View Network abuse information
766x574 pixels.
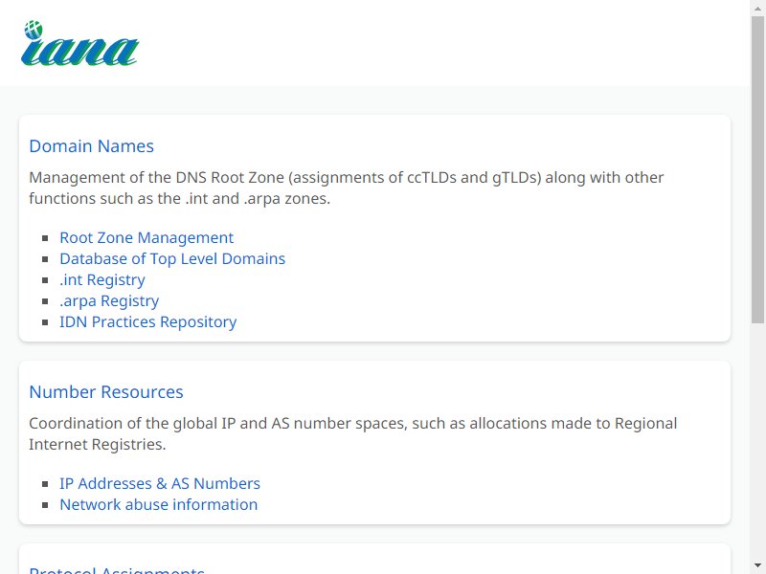(x=158, y=504)
